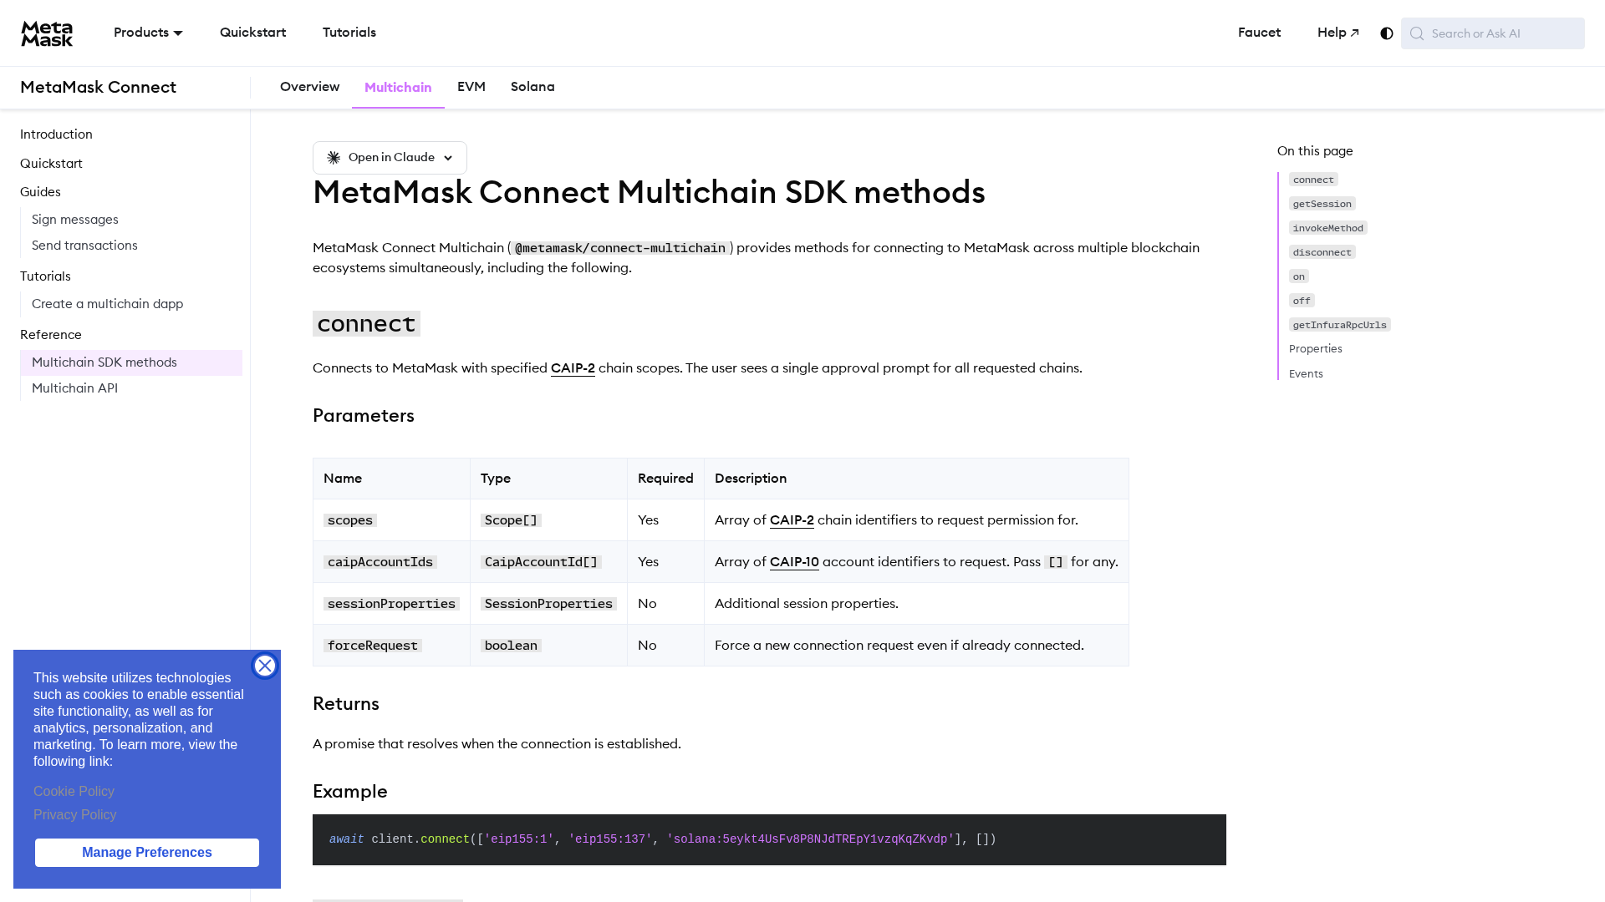
Task: Open sidebar Quickstart page
Action: (x=51, y=164)
